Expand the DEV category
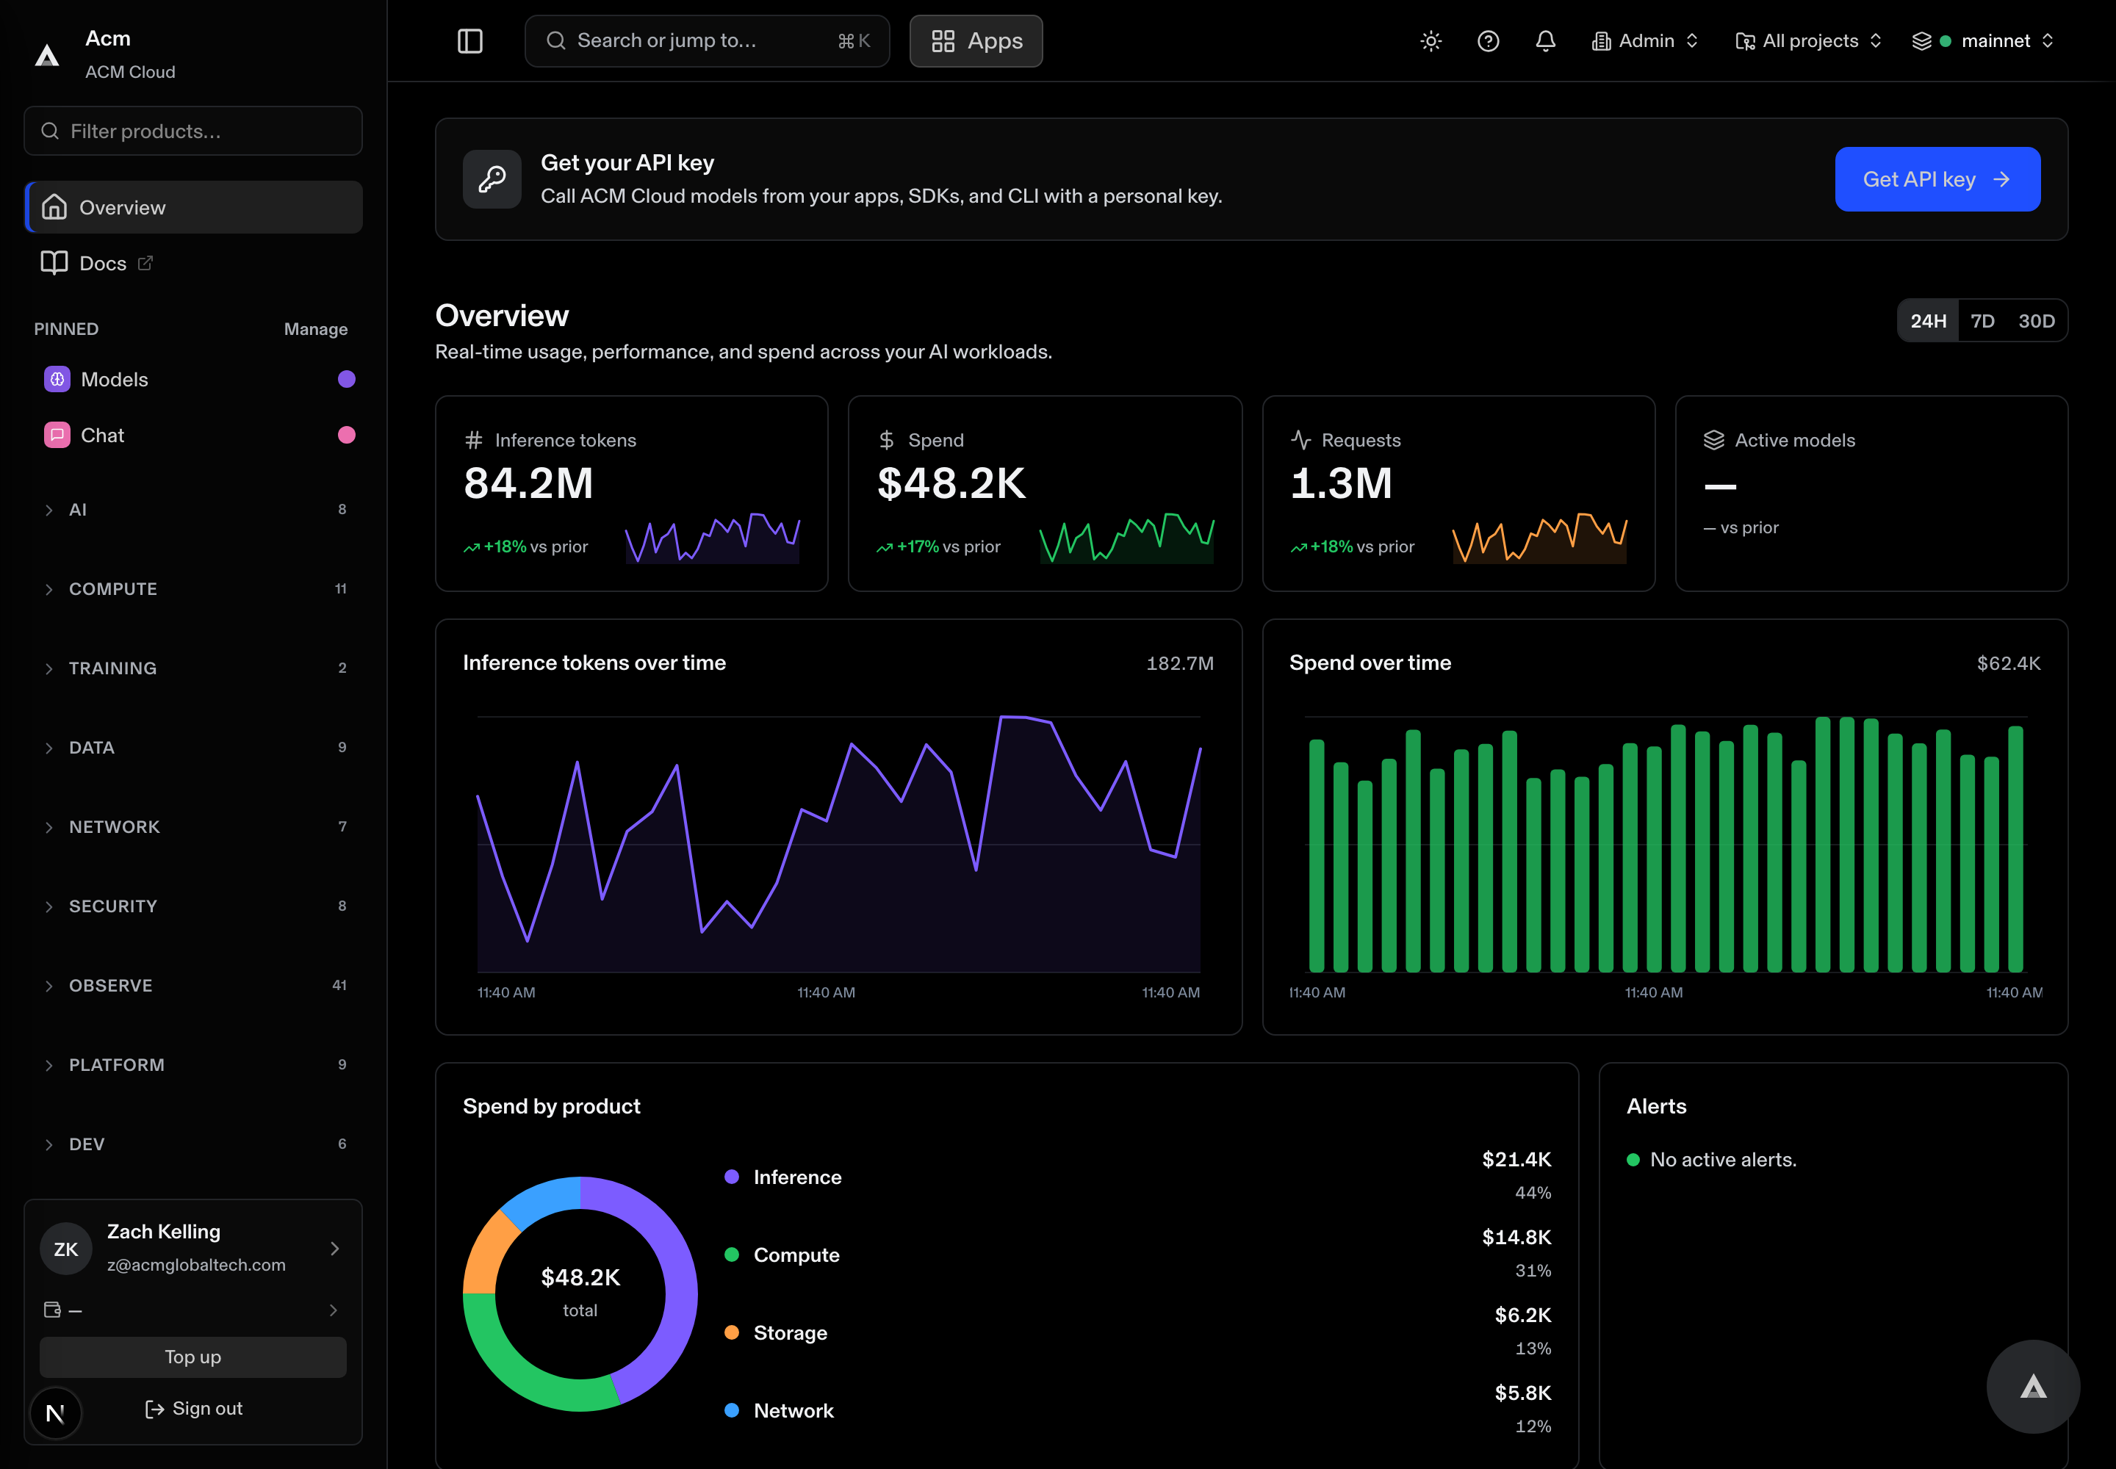2116x1469 pixels. coord(193,1143)
